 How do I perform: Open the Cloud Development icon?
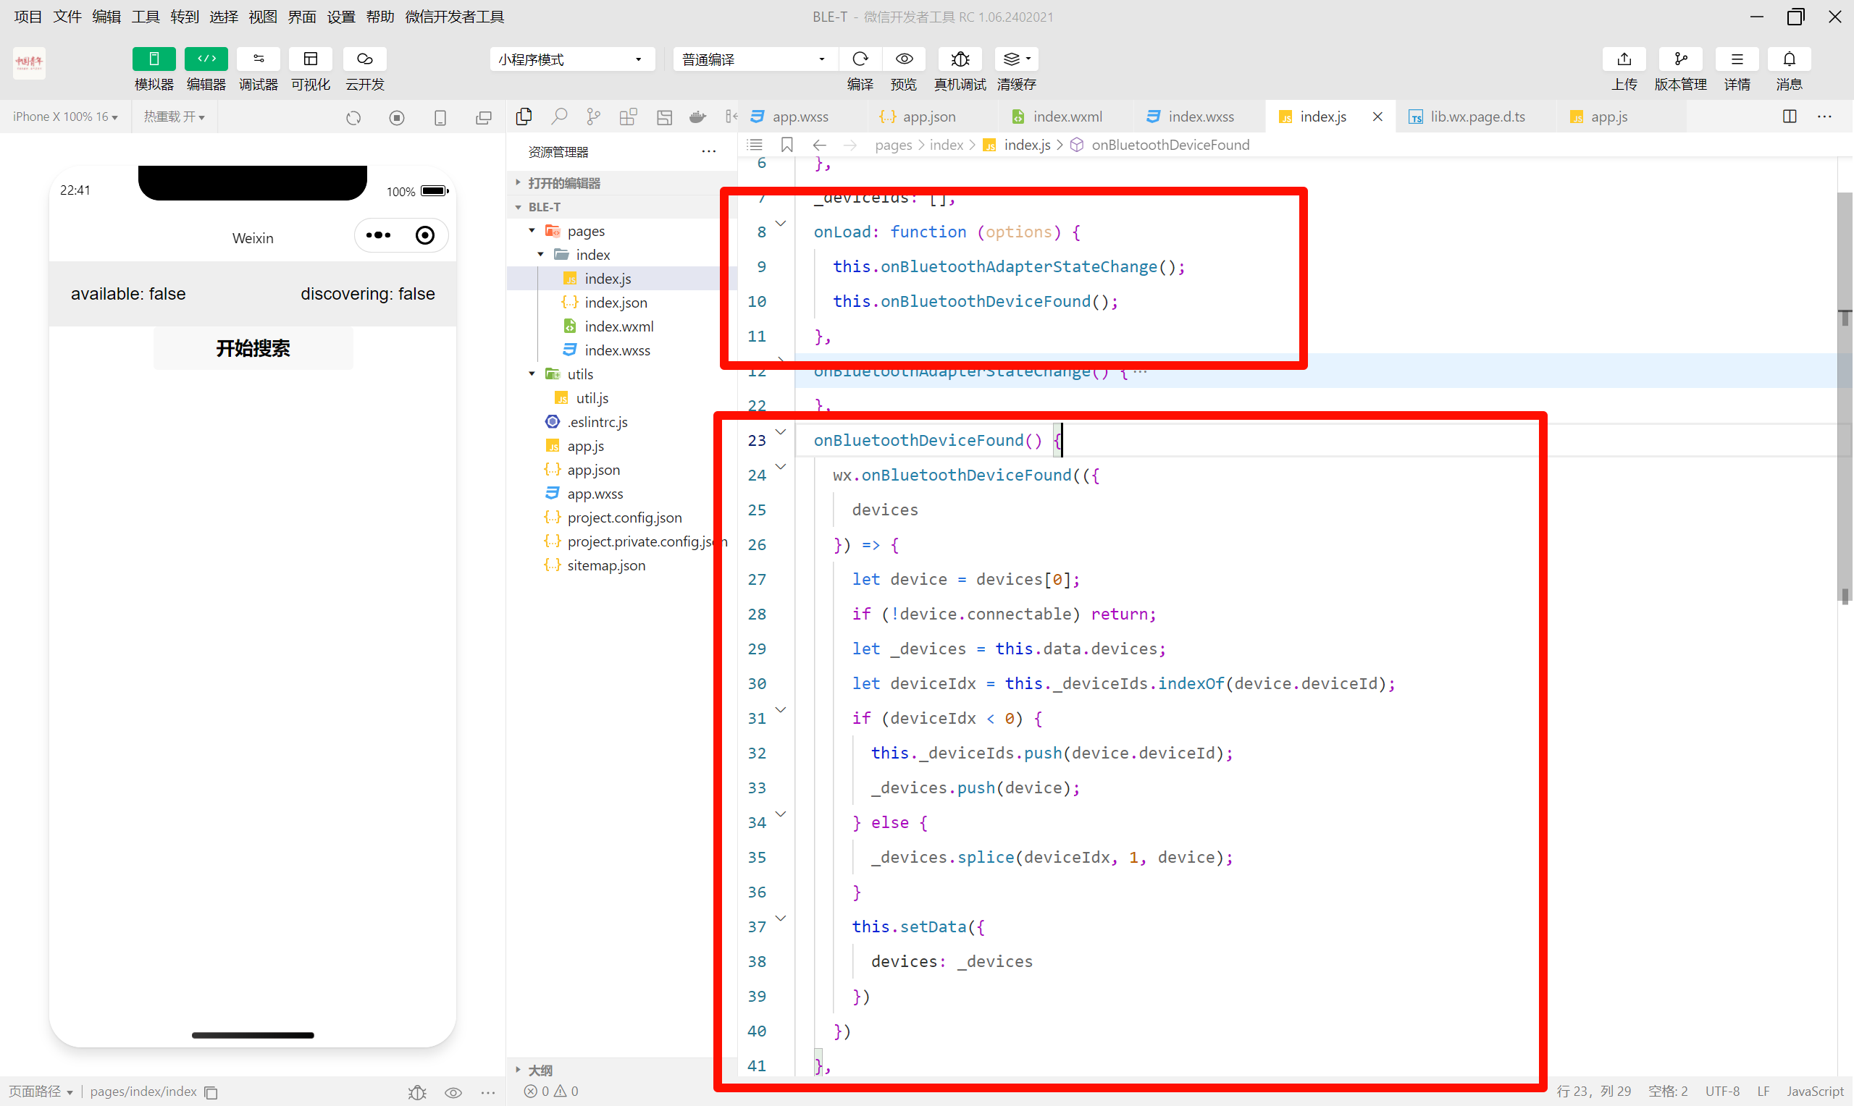[x=364, y=59]
